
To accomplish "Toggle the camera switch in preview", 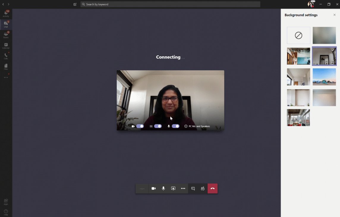I will [x=140, y=126].
